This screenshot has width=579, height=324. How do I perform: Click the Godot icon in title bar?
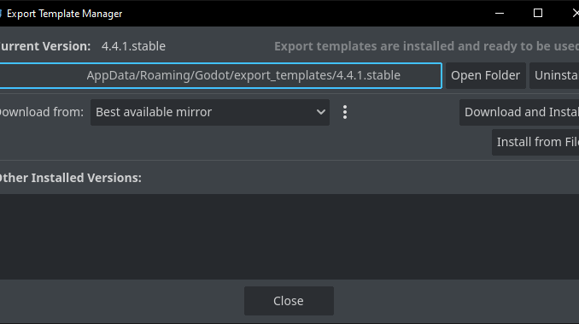point(1,14)
